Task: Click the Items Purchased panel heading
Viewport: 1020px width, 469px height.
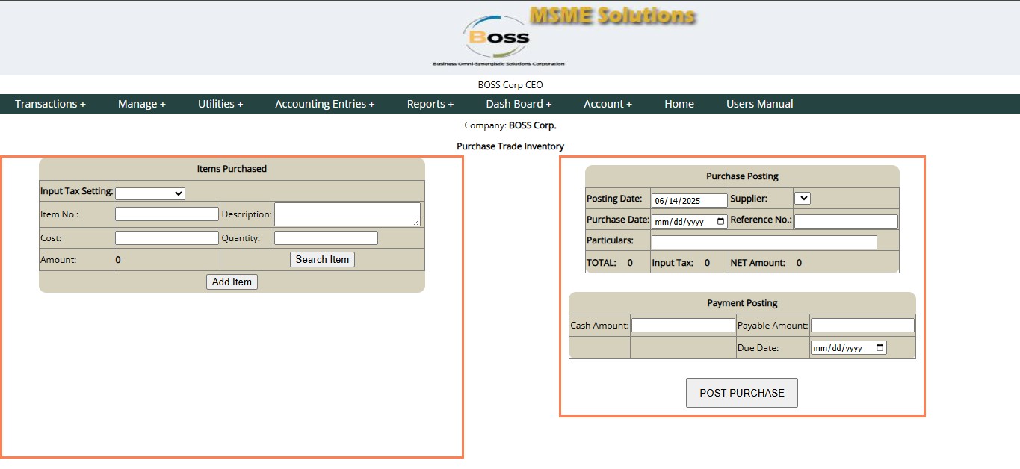Action: click(x=232, y=169)
